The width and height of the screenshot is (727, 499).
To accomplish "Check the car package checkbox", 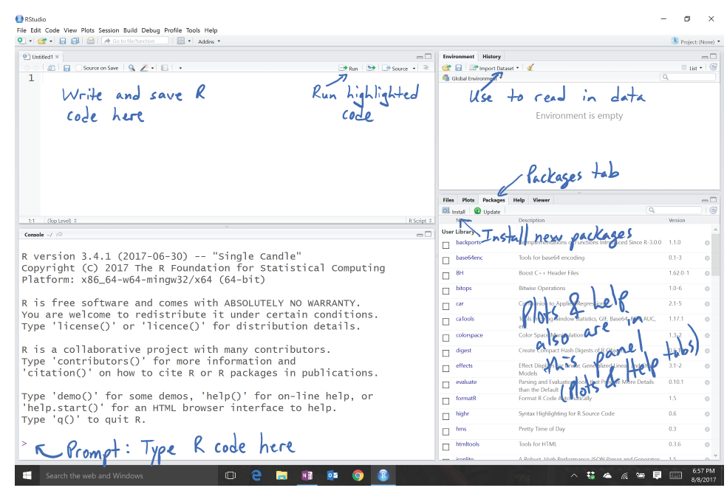I will (x=446, y=306).
